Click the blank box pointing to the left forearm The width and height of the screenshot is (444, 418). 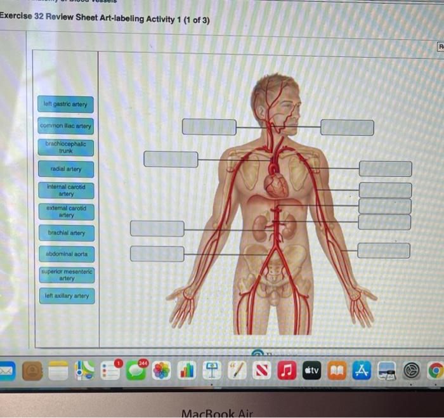(384, 251)
